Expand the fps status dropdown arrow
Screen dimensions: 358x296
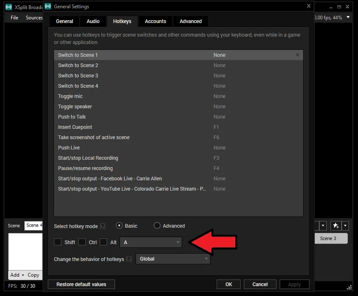(x=348, y=17)
